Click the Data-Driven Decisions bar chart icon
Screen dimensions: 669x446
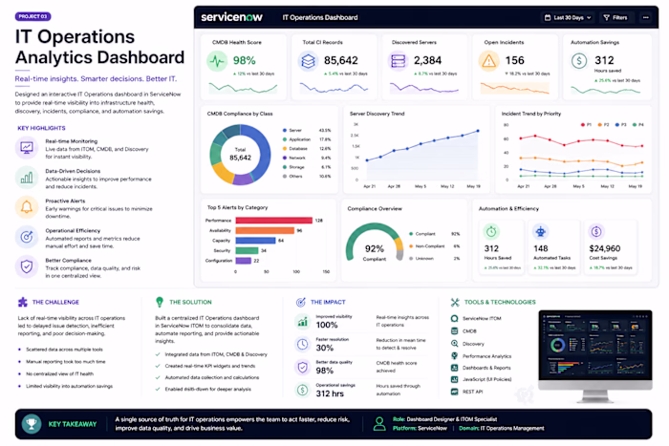tap(27, 178)
